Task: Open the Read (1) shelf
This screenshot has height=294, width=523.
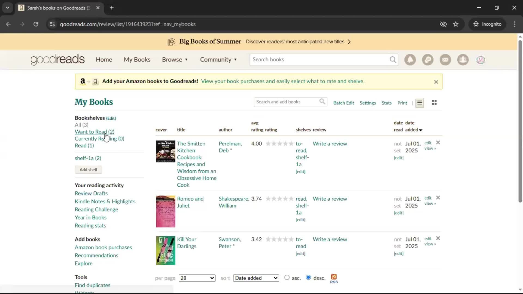Action: (x=84, y=146)
